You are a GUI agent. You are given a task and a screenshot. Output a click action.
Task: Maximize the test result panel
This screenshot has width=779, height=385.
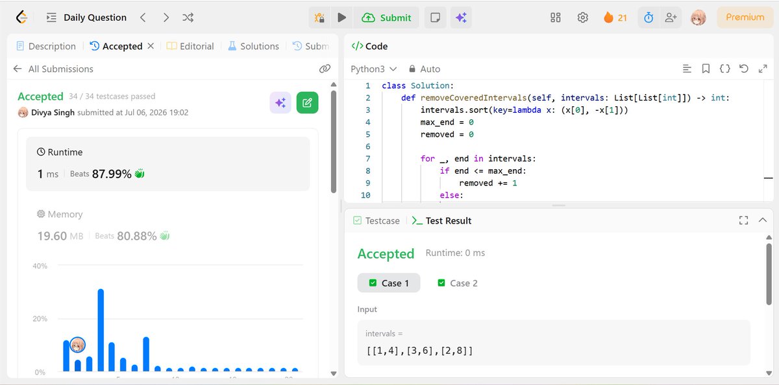pos(744,220)
